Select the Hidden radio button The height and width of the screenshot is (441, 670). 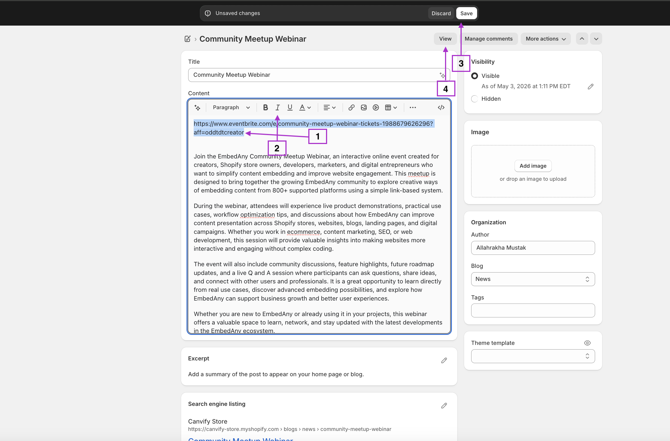coord(475,99)
